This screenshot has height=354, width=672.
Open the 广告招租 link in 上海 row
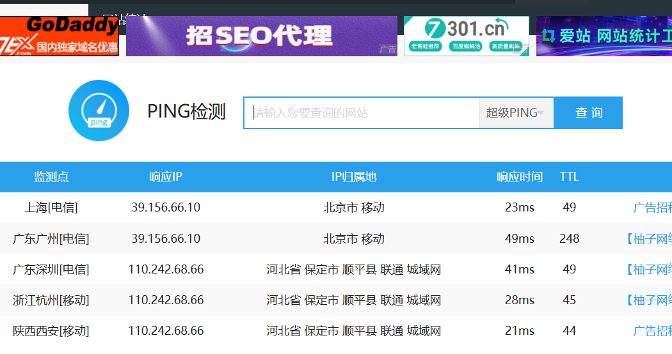coord(652,208)
